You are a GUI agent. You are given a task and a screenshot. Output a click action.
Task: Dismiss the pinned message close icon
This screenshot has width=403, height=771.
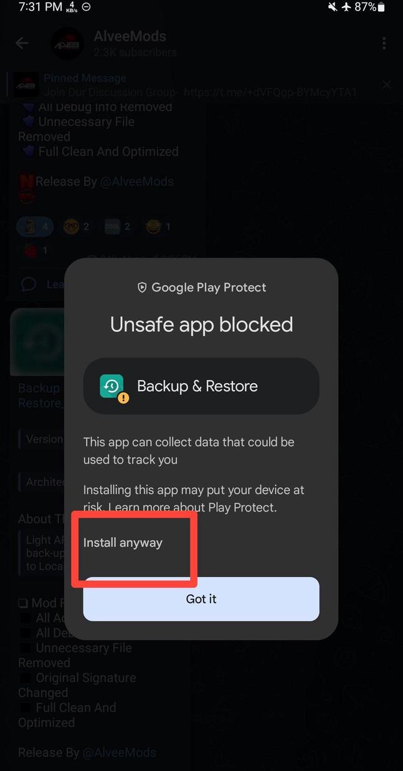(387, 85)
